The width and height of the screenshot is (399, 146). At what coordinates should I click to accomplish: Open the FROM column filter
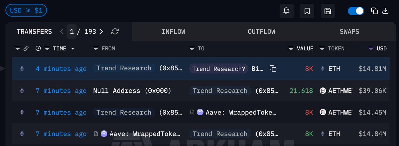[x=96, y=49]
